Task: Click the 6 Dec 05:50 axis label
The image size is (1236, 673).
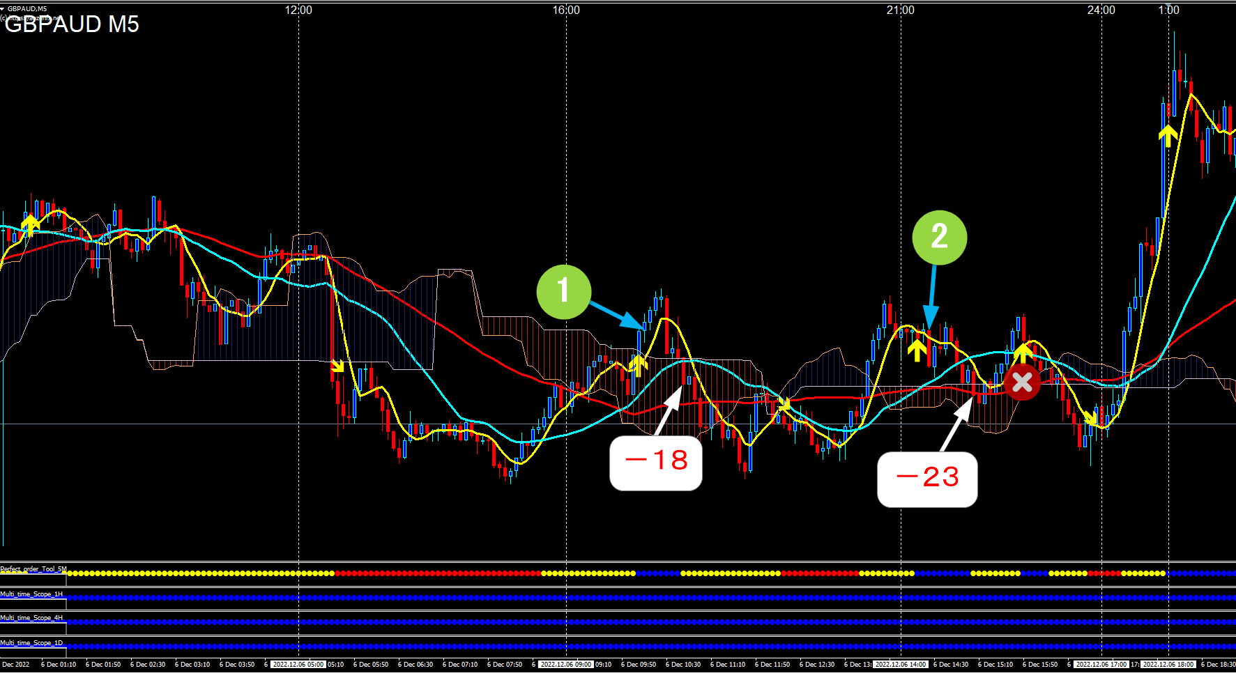Action: pyautogui.click(x=371, y=665)
